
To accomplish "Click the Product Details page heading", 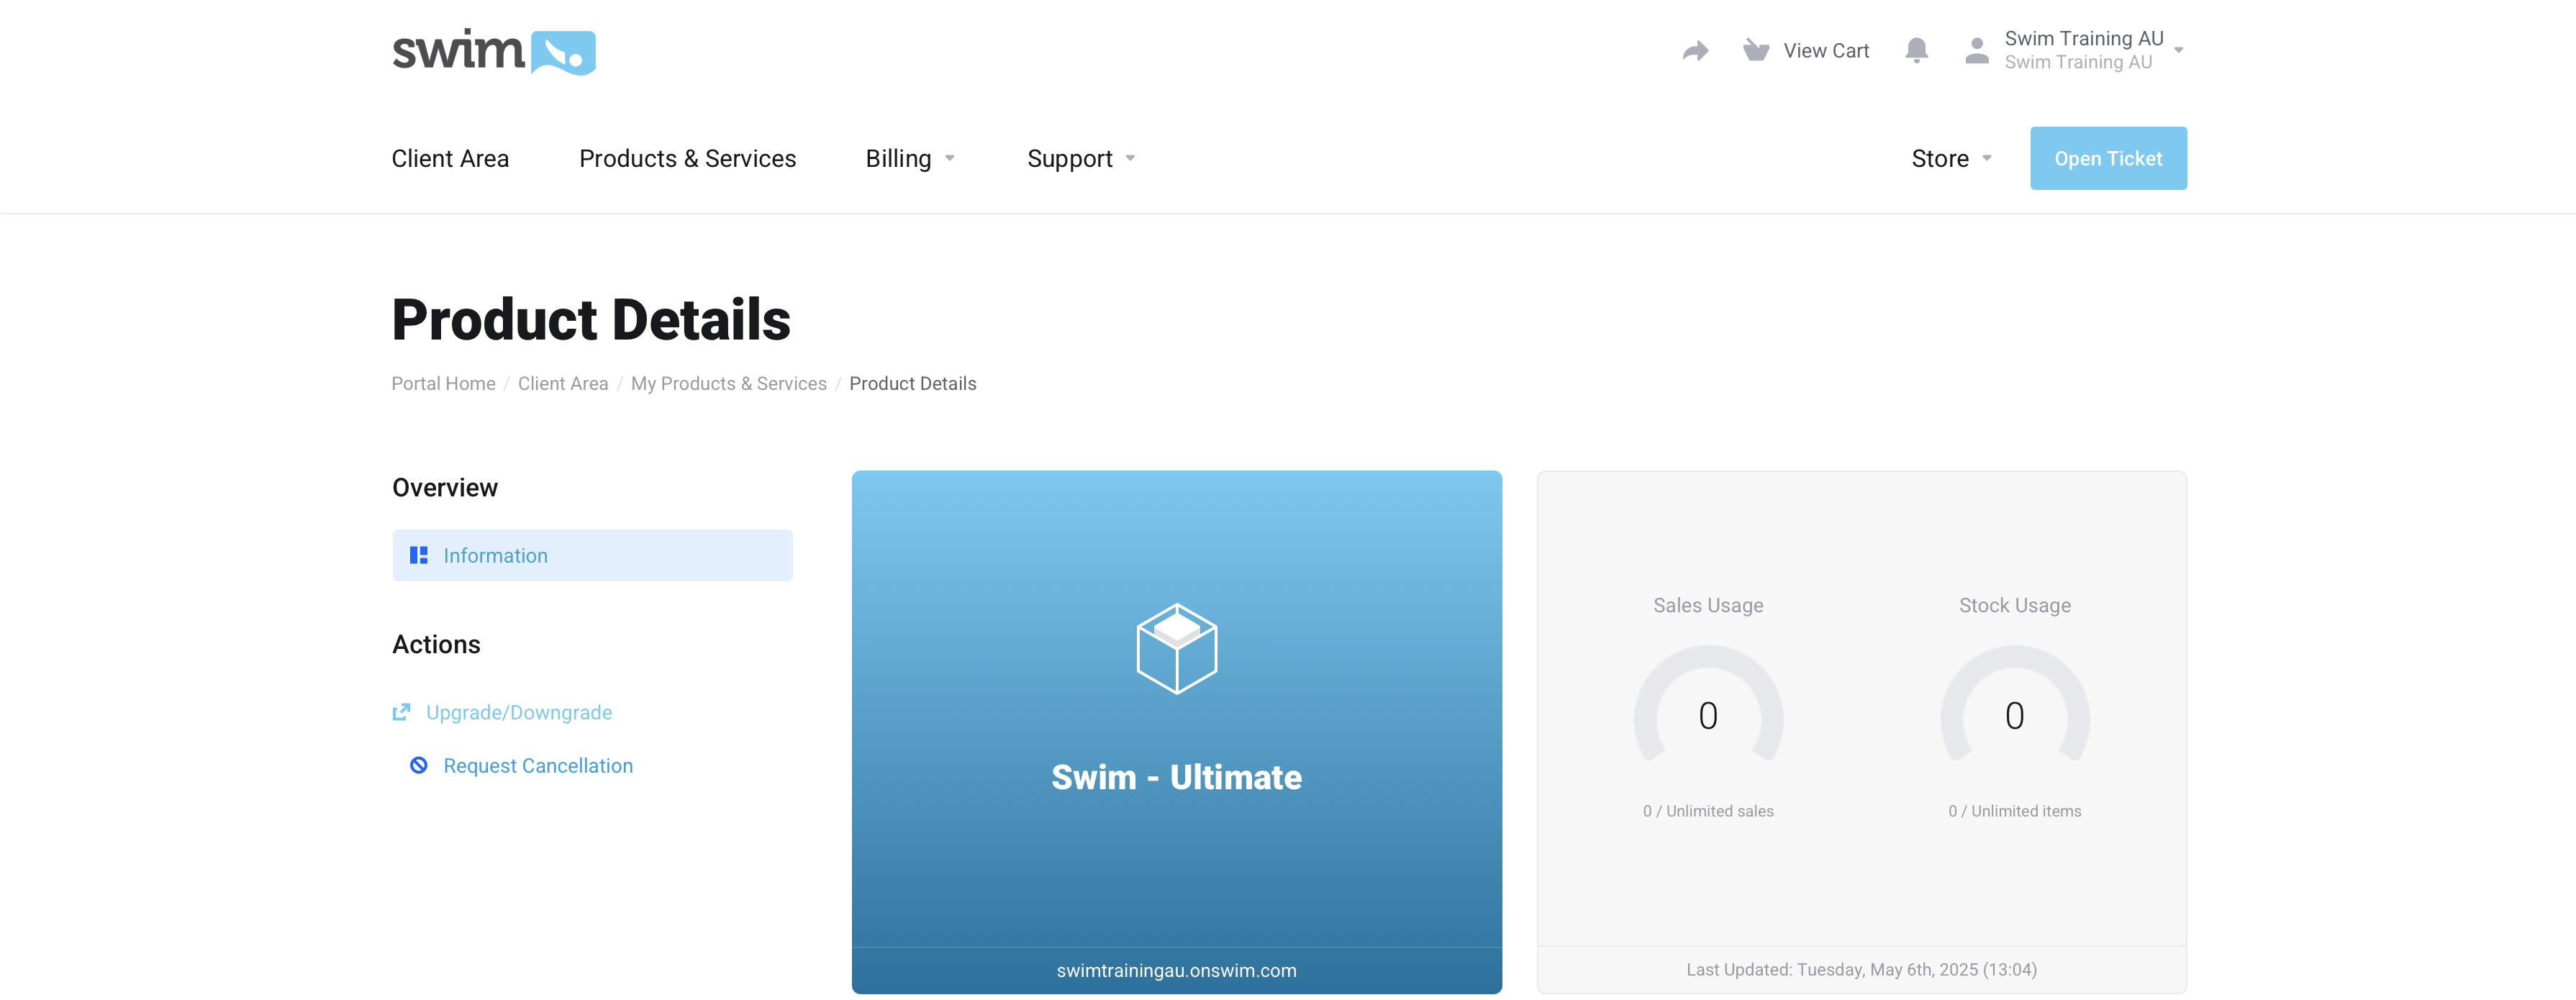I will pos(591,320).
